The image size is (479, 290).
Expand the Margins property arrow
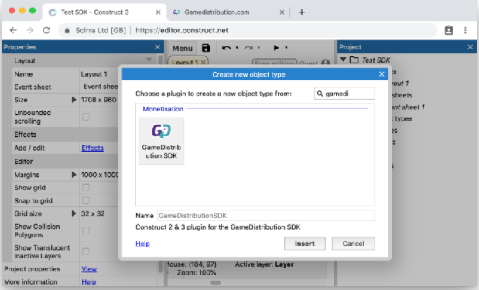pyautogui.click(x=74, y=175)
